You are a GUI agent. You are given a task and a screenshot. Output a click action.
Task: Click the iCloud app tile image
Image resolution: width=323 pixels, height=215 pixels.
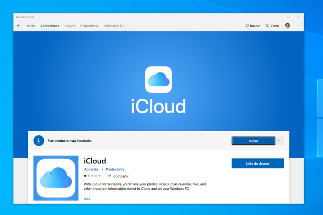point(56,178)
